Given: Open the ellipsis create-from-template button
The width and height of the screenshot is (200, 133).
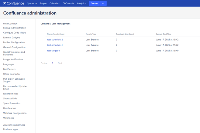Looking at the screenshot, I should pyautogui.click(x=103, y=3).
